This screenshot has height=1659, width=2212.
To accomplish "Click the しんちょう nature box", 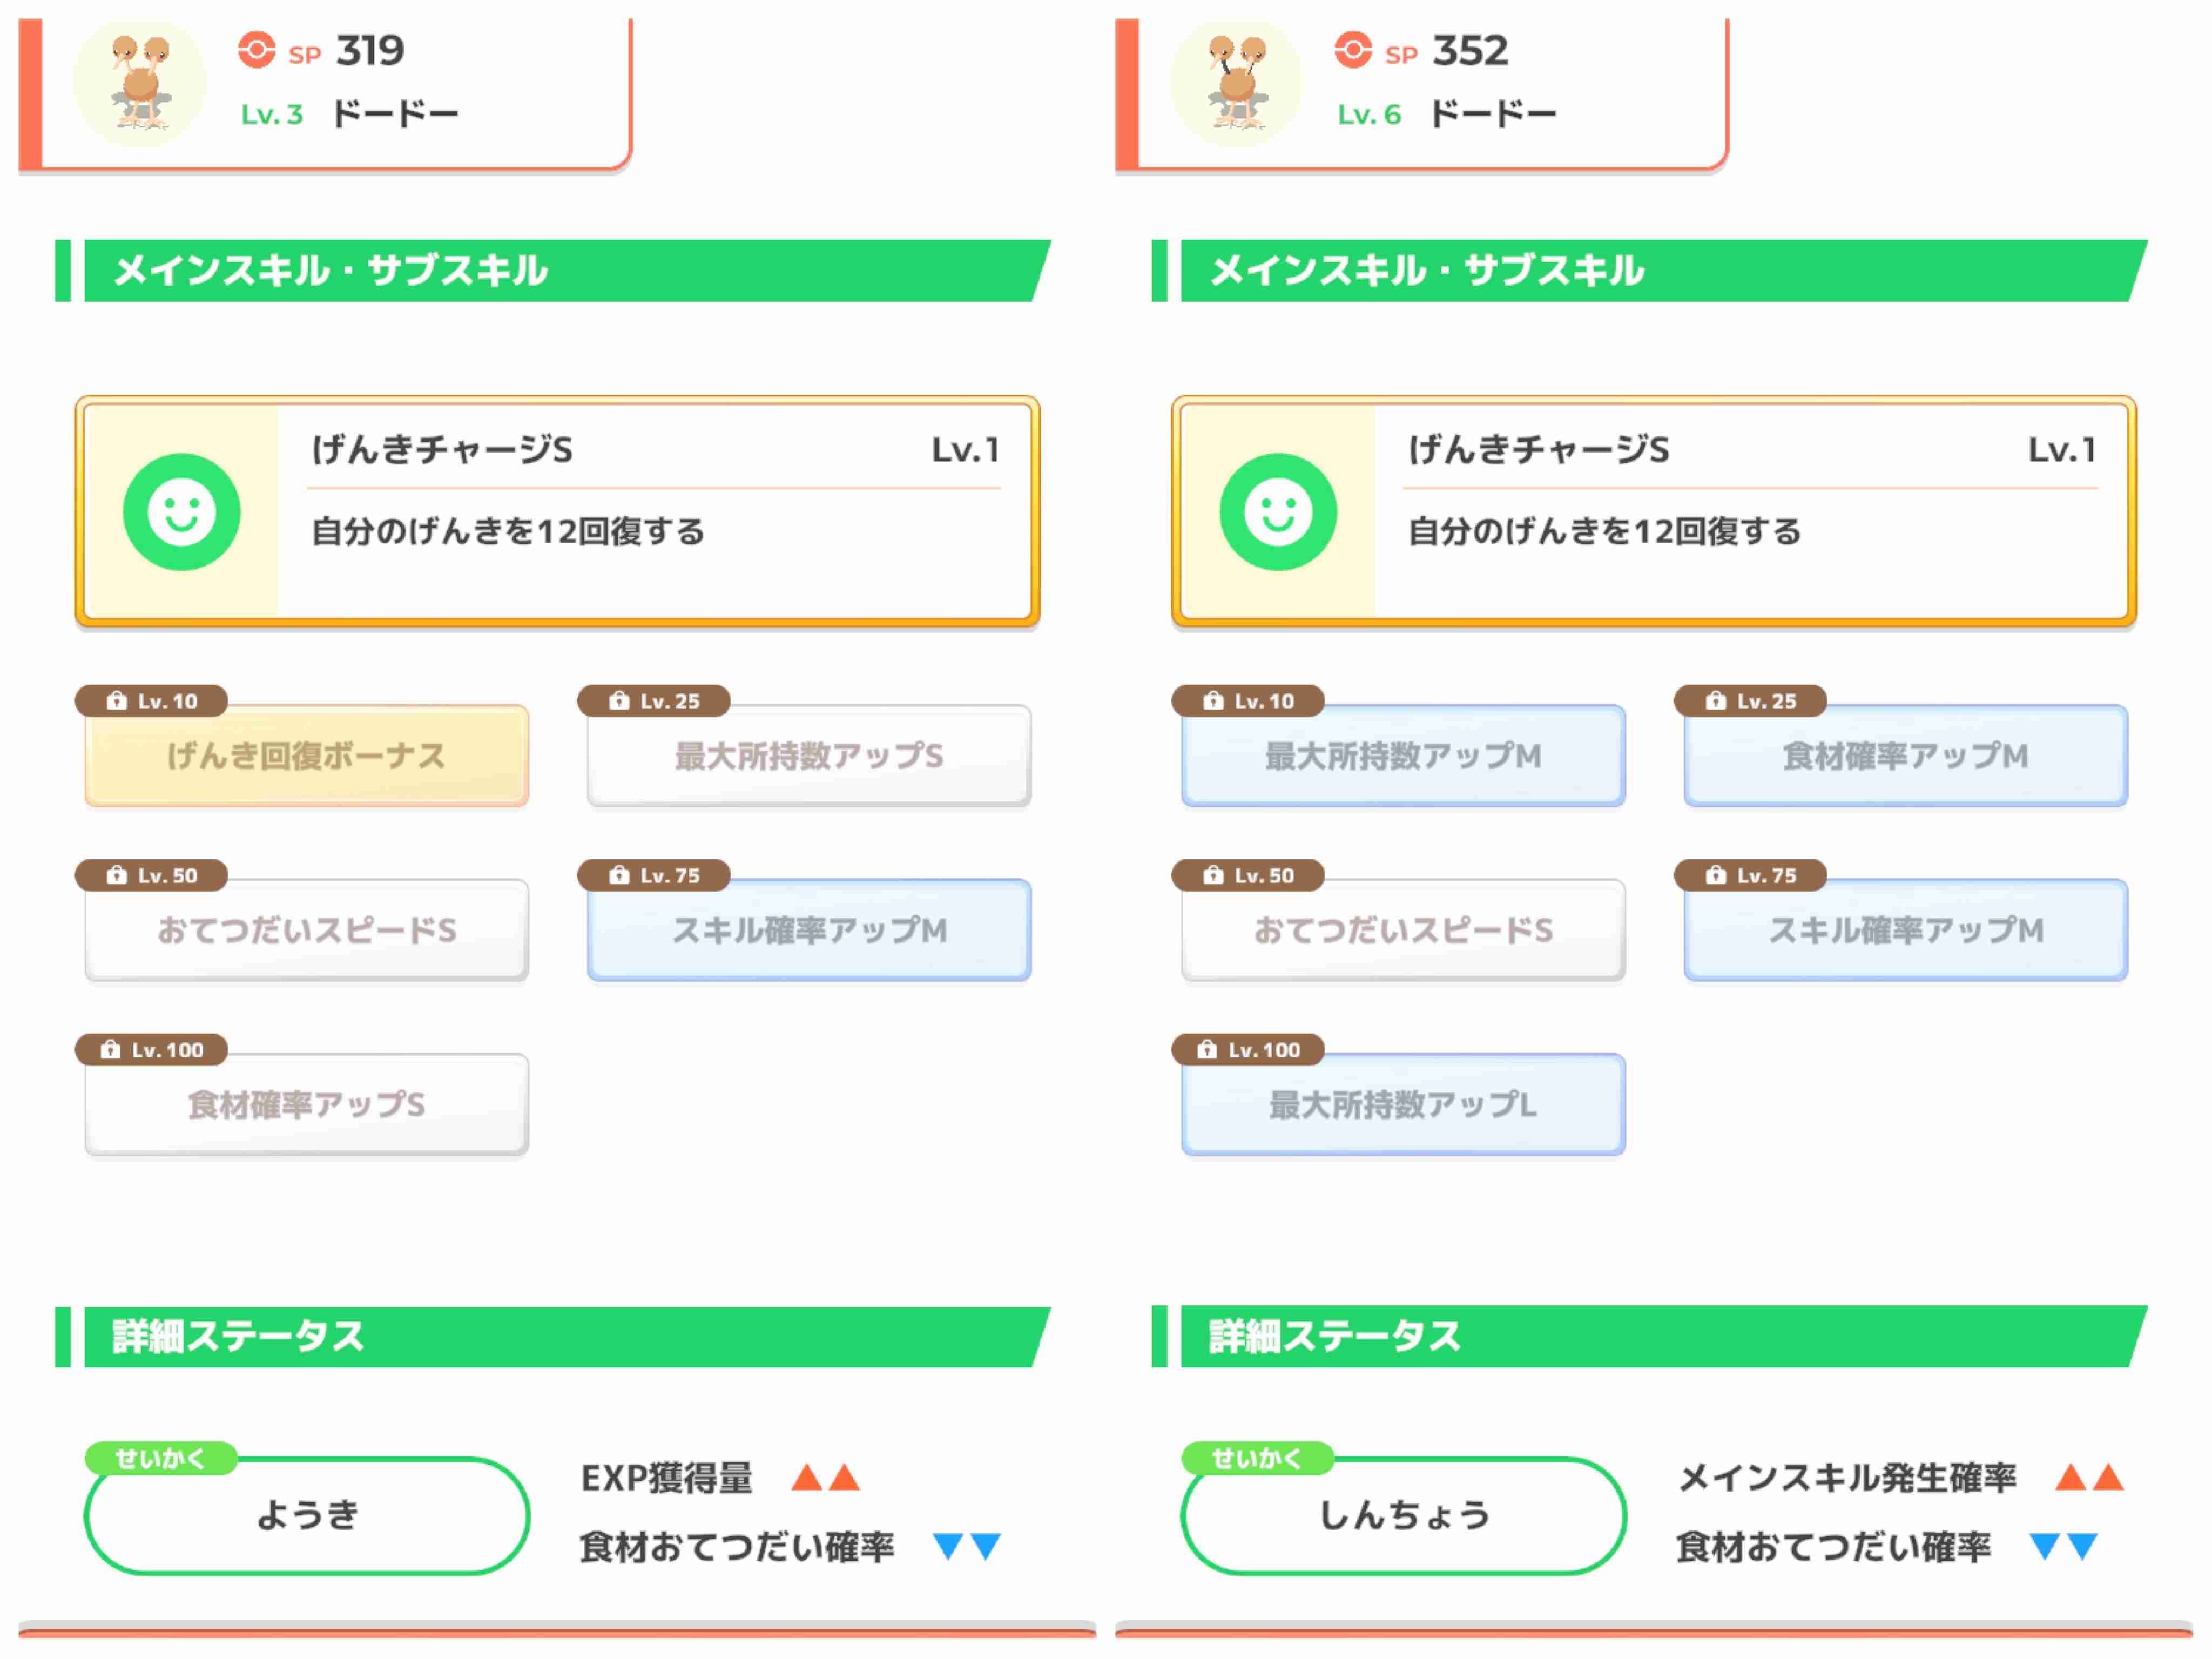I will (1403, 1515).
